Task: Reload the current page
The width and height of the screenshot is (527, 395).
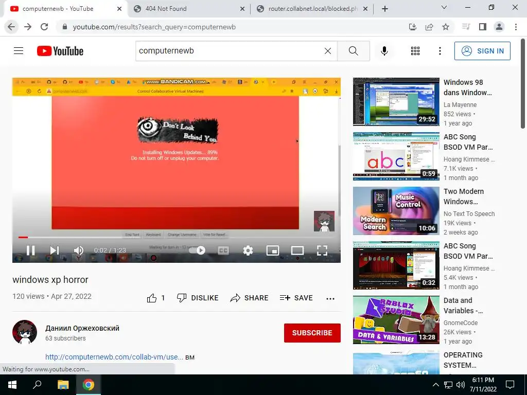Action: [x=44, y=27]
